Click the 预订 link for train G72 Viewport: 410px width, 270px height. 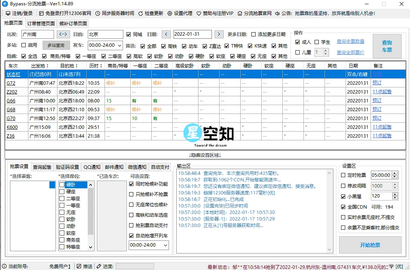click(x=377, y=83)
